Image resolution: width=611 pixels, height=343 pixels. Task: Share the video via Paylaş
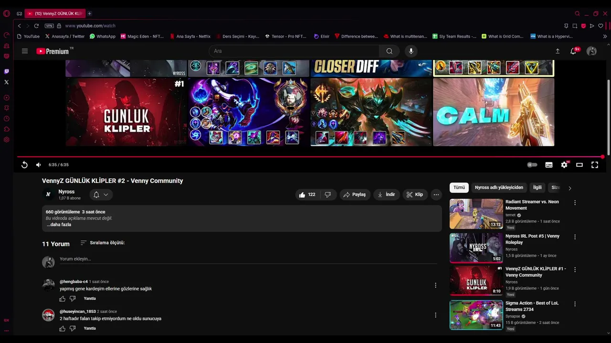[354, 194]
